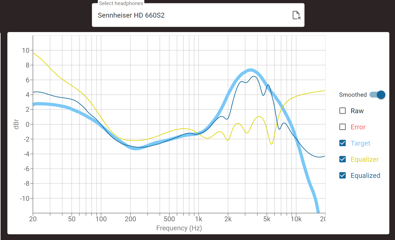Click the '6' dBr axis tick label

click(28, 80)
